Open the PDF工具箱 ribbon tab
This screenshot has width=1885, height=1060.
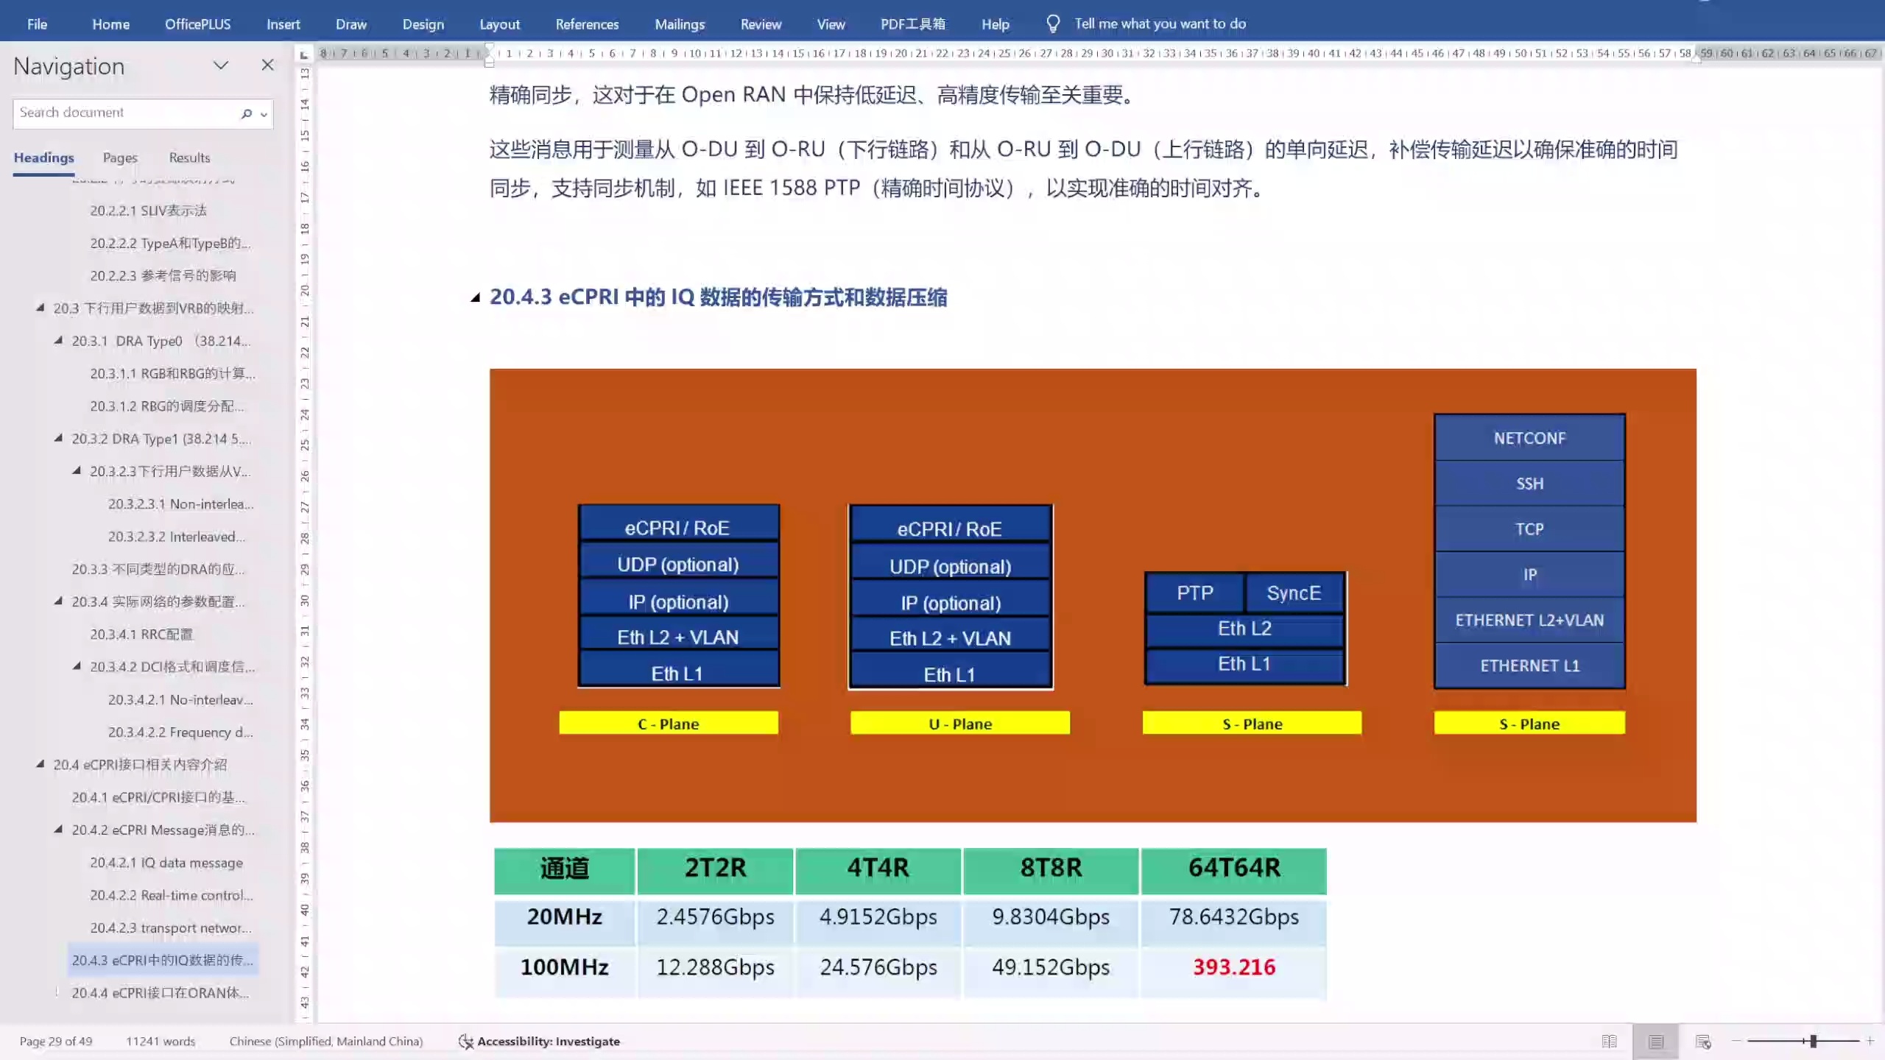(x=912, y=24)
